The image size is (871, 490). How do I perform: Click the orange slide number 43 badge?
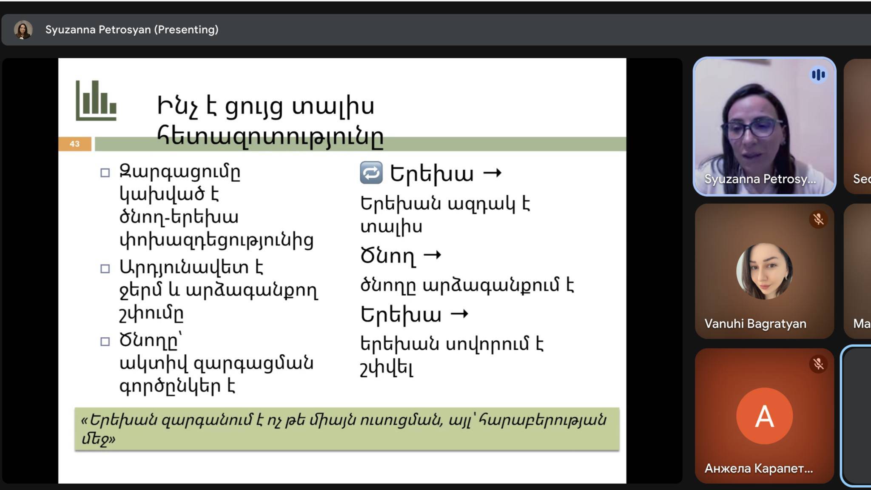[74, 144]
